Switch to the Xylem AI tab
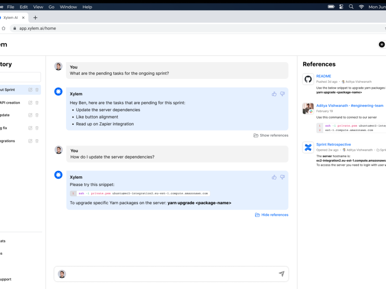Image resolution: width=386 pixels, height=289 pixels. coord(10,18)
